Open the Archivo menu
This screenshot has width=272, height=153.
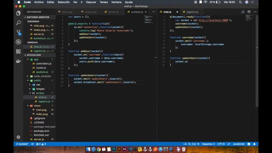39,2
